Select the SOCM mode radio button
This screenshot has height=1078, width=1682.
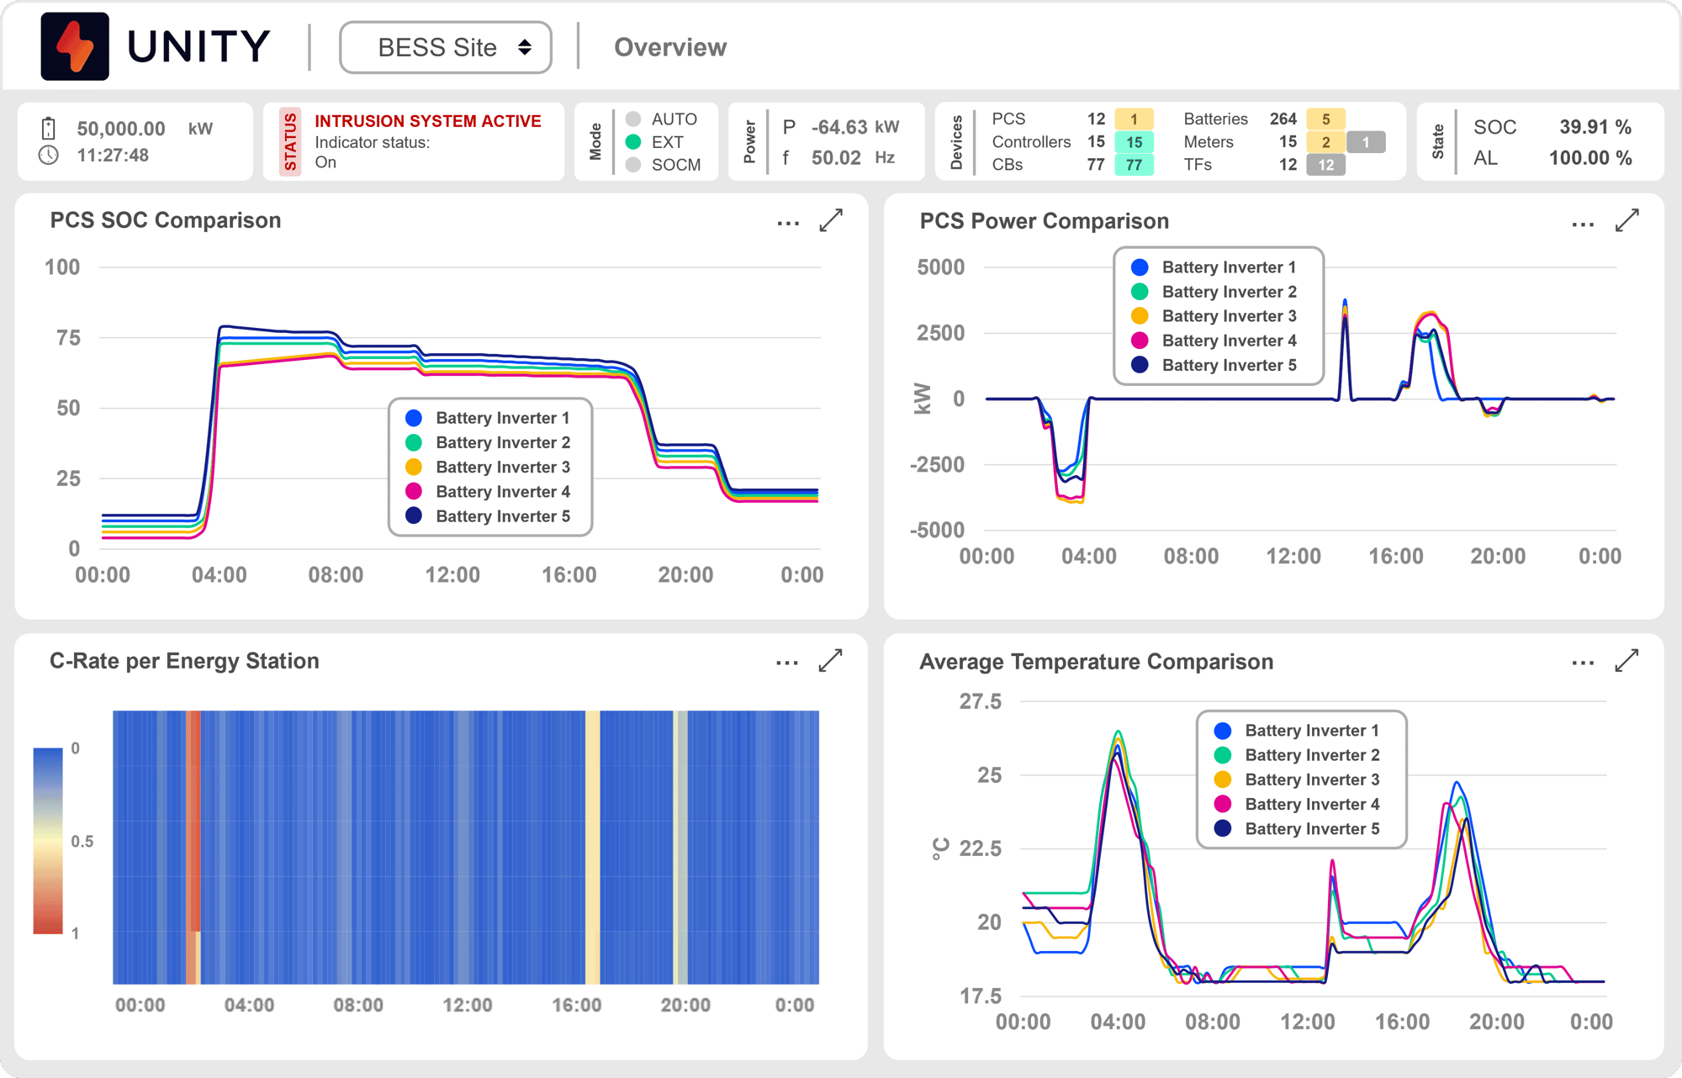click(634, 165)
